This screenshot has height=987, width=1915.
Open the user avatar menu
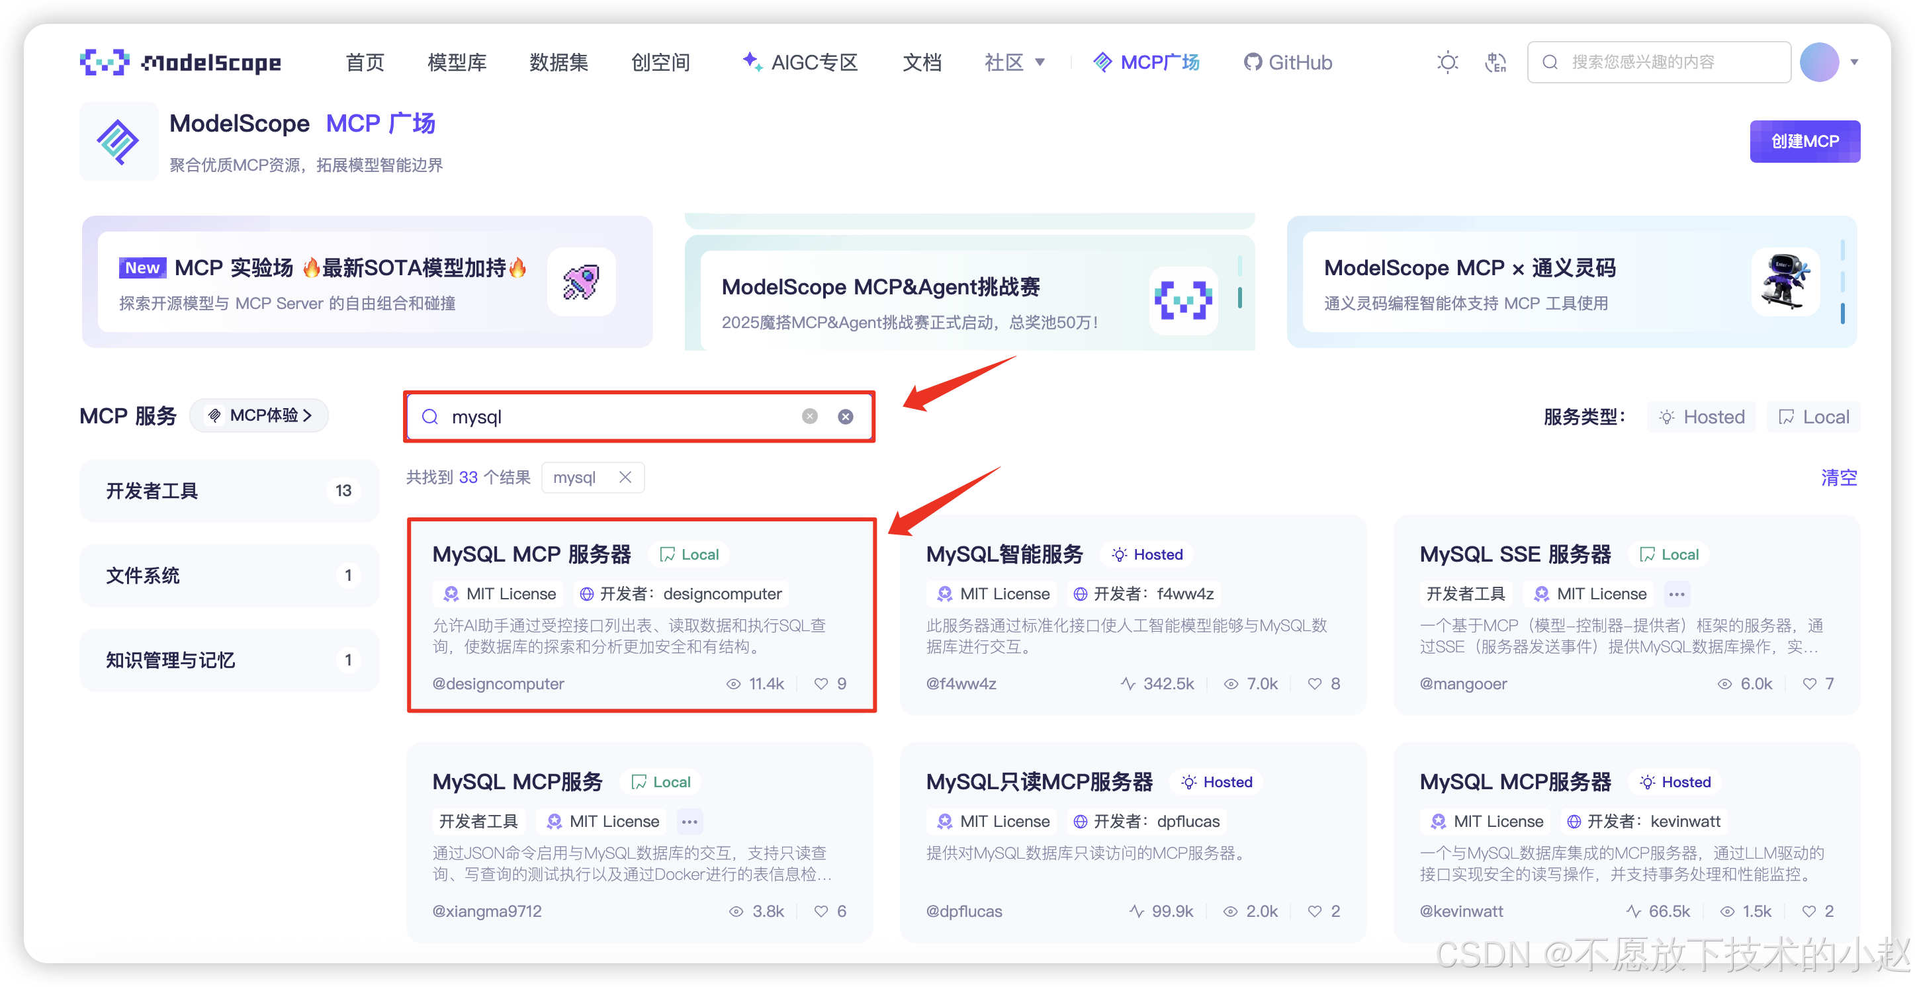(1819, 62)
